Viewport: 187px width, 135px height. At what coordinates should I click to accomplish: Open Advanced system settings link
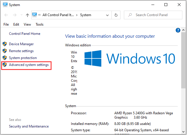[x=29, y=65]
